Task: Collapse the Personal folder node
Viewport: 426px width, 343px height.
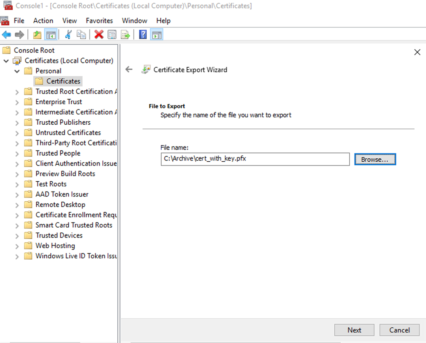Action: [x=17, y=71]
